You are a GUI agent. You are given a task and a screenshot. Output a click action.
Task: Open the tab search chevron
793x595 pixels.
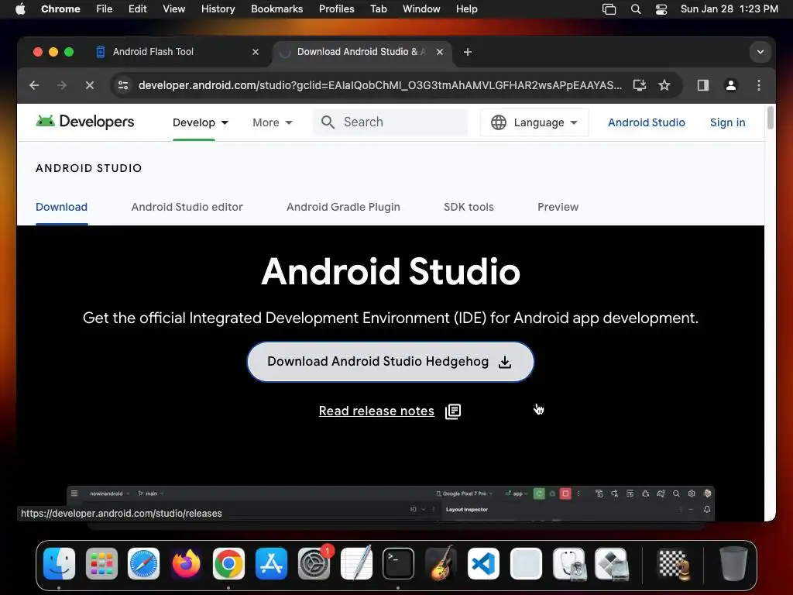click(760, 52)
